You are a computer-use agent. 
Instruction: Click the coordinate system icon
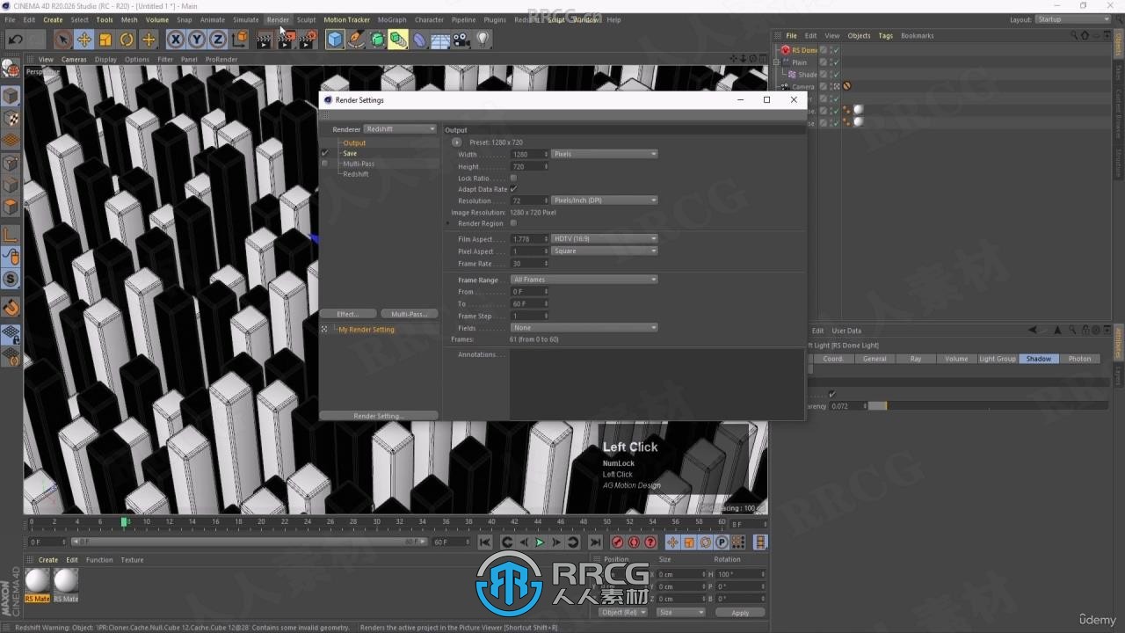click(239, 40)
